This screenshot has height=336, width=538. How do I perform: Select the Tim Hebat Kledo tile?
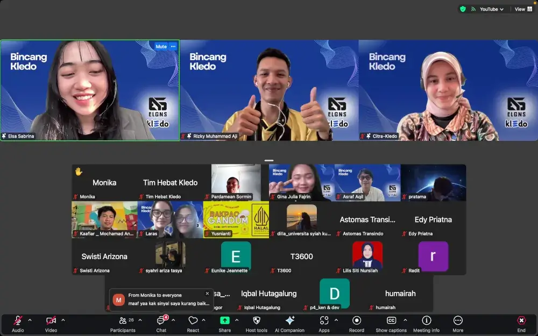pos(170,183)
